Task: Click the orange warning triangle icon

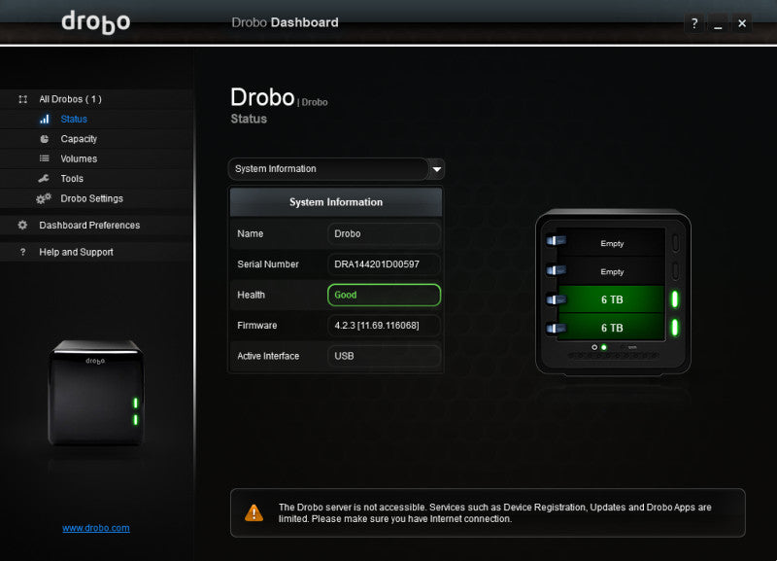Action: (253, 512)
